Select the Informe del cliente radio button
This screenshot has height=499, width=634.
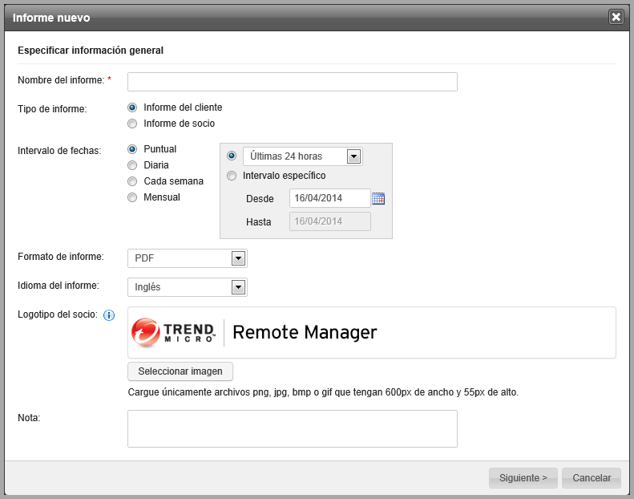(x=132, y=108)
